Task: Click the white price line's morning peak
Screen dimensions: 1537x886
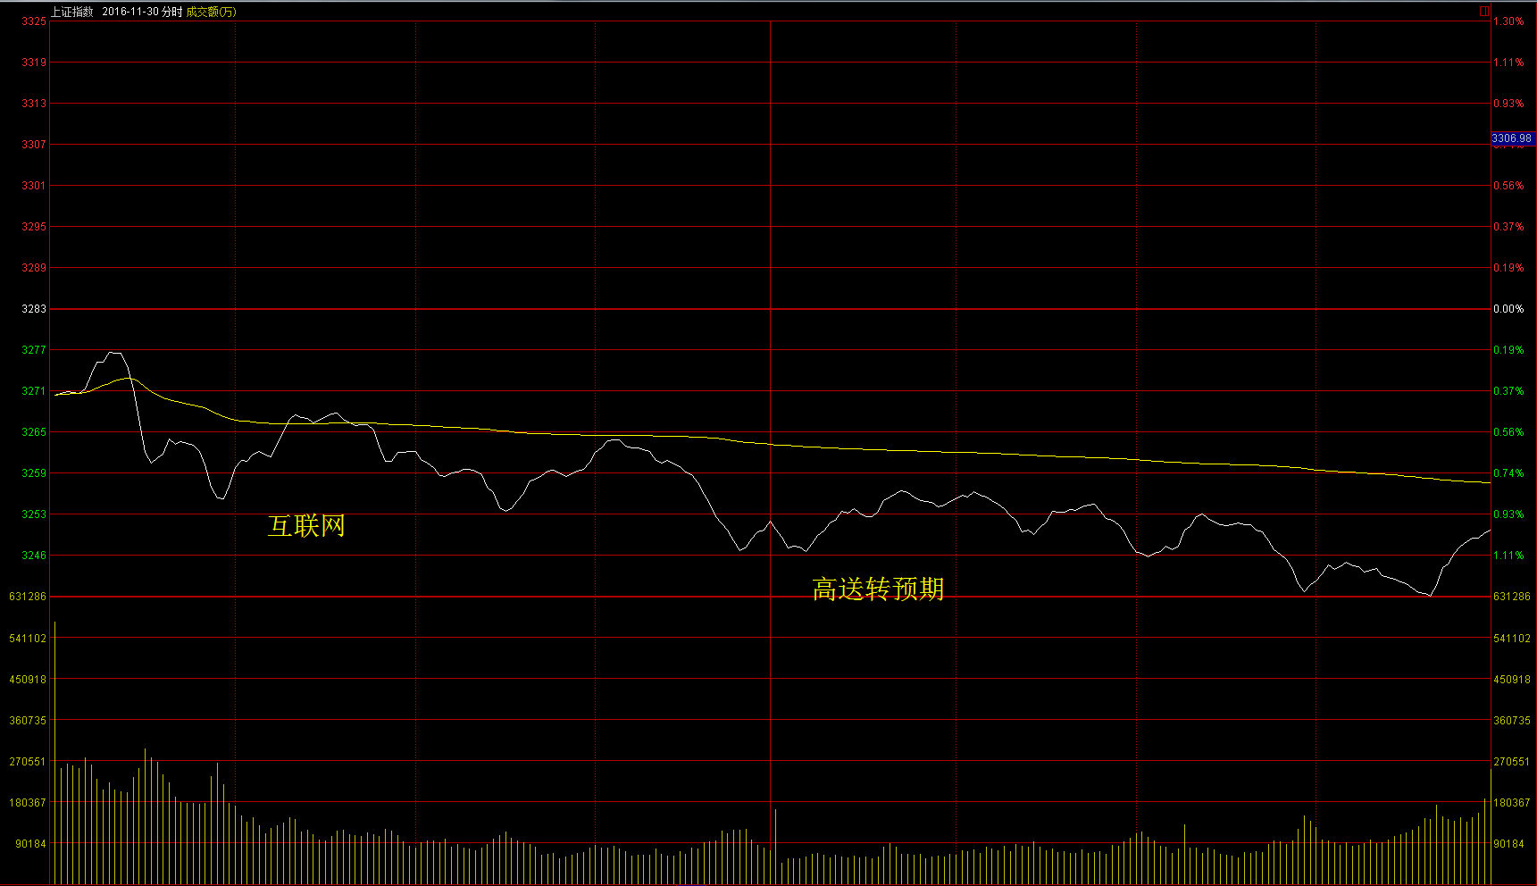Action: pyautogui.click(x=114, y=353)
